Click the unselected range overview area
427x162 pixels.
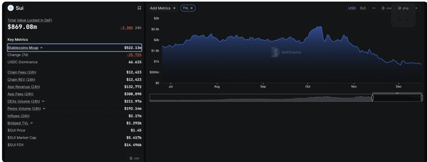click(x=261, y=98)
